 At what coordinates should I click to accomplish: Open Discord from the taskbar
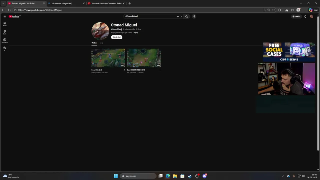(x=204, y=176)
